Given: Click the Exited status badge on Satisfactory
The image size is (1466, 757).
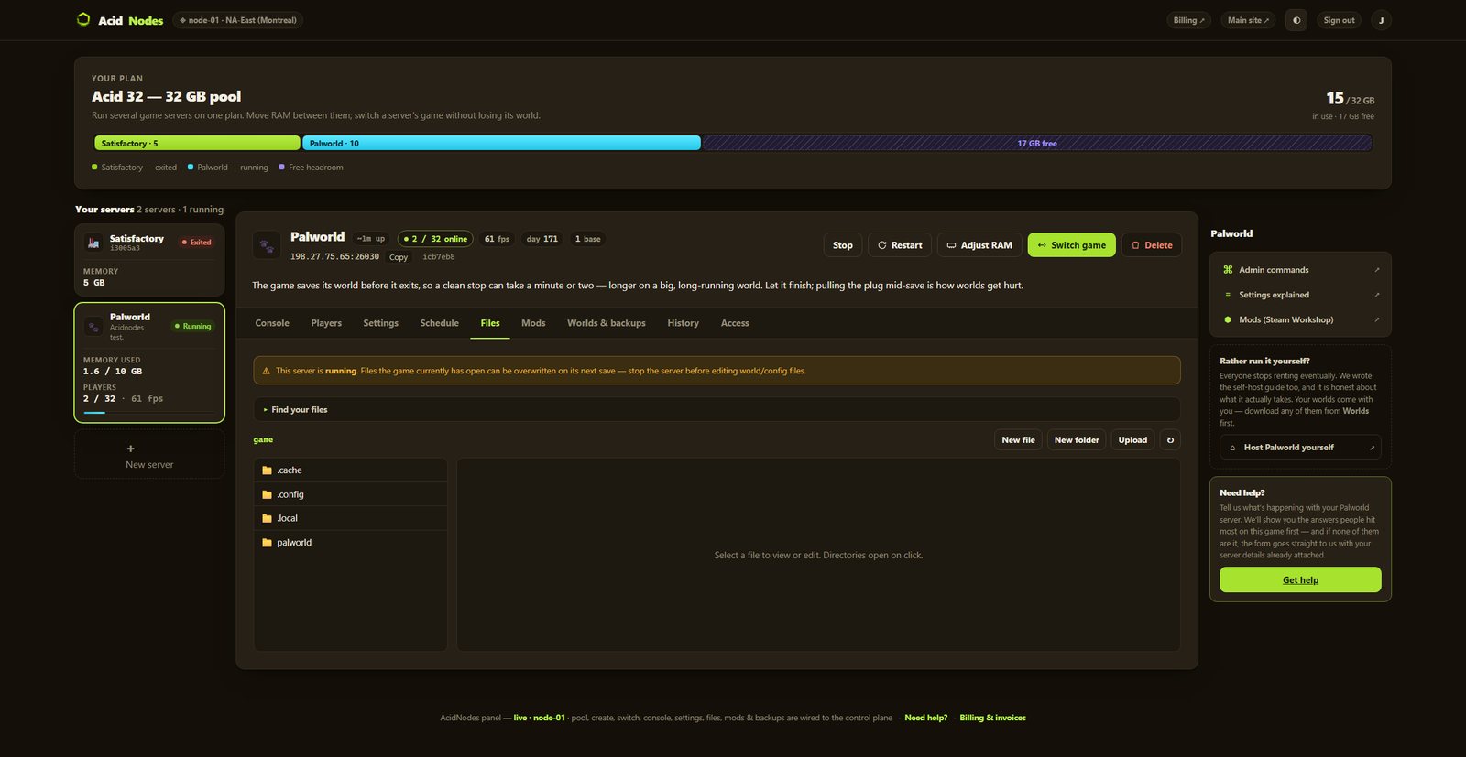Looking at the screenshot, I should pyautogui.click(x=197, y=243).
